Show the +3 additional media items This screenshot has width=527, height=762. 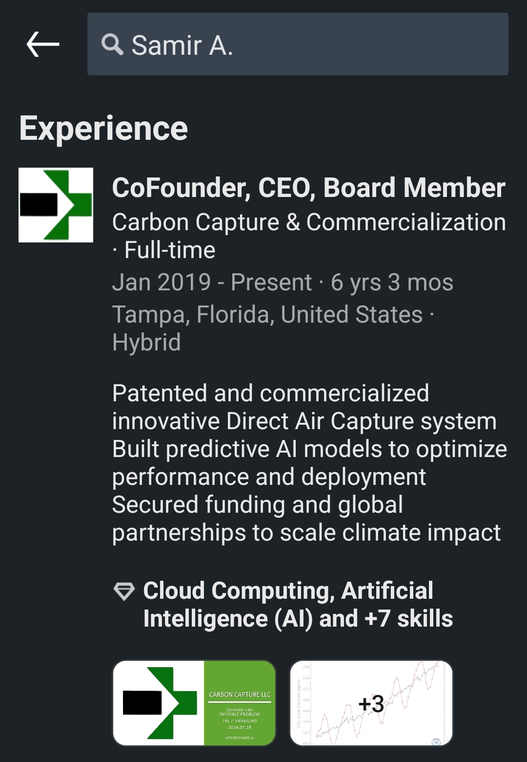pos(371,704)
